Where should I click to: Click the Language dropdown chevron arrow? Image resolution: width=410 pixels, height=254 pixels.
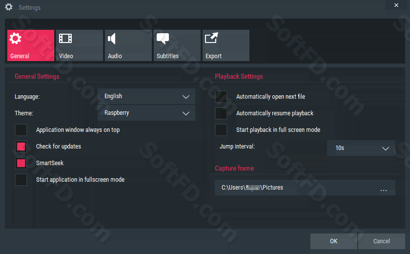pyautogui.click(x=186, y=97)
